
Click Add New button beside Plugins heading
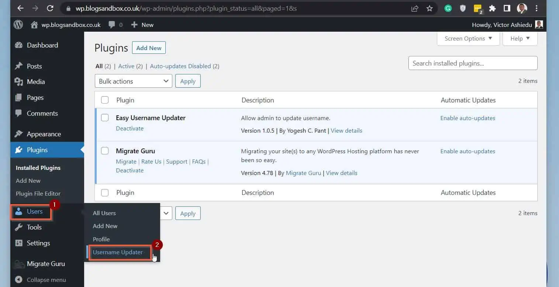pos(149,48)
